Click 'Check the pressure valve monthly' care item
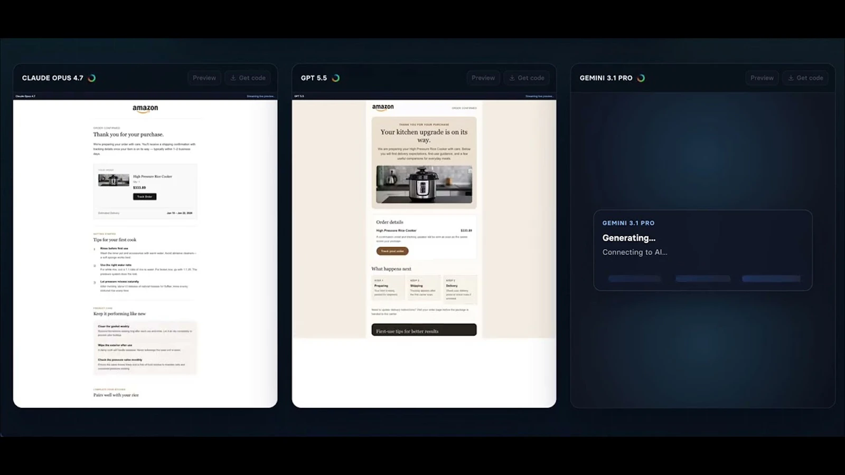 (x=120, y=360)
